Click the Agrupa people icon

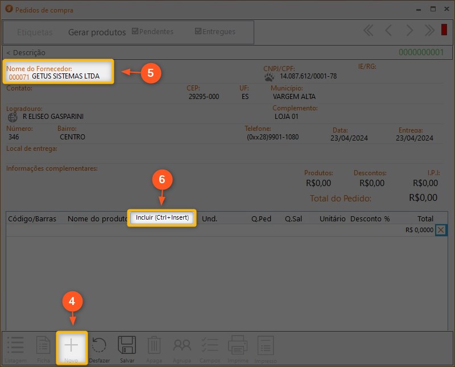pos(182,345)
